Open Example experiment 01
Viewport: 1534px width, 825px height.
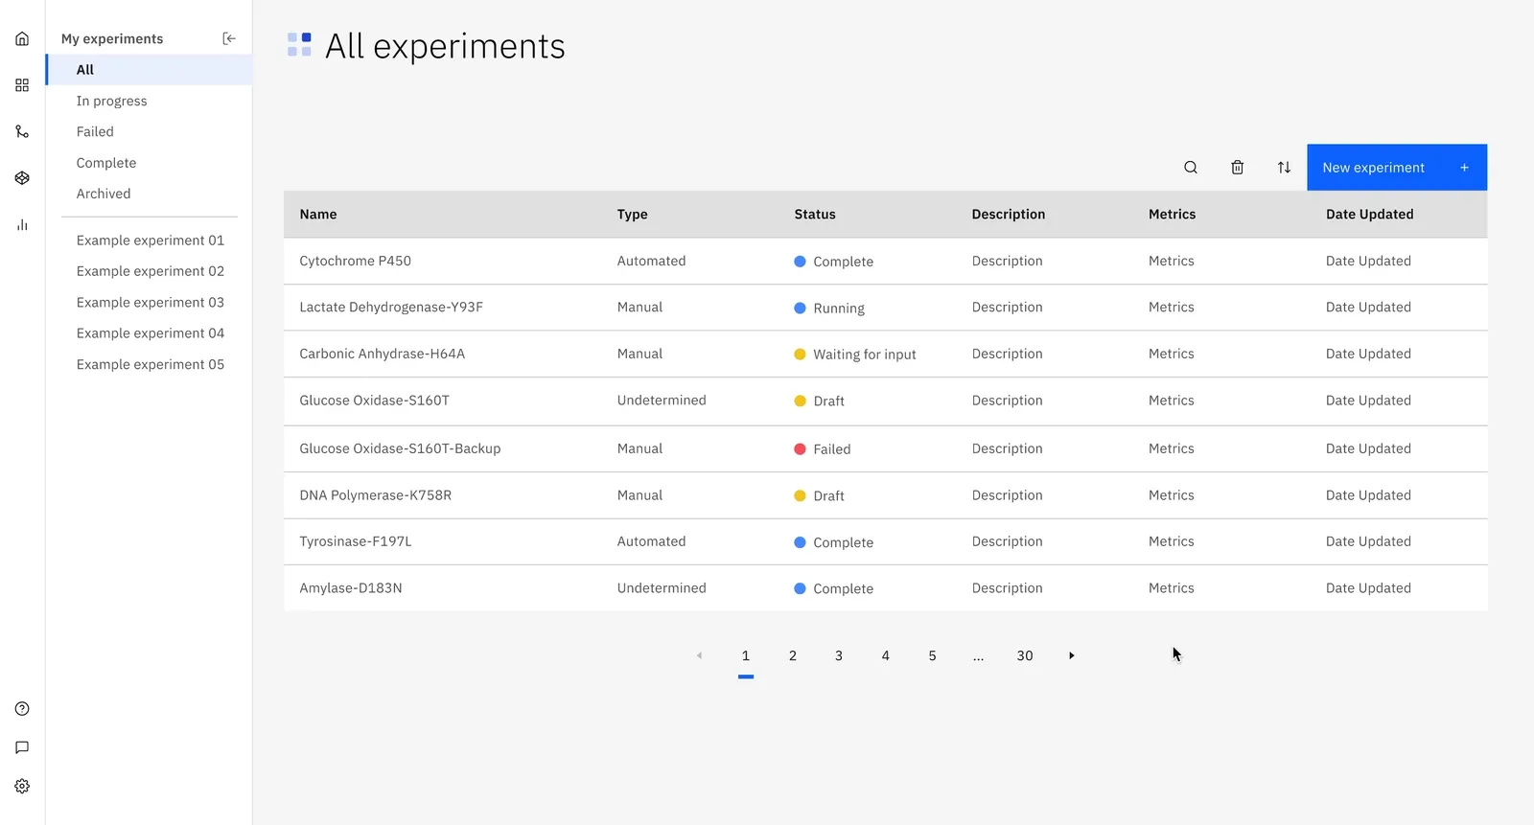(x=151, y=241)
